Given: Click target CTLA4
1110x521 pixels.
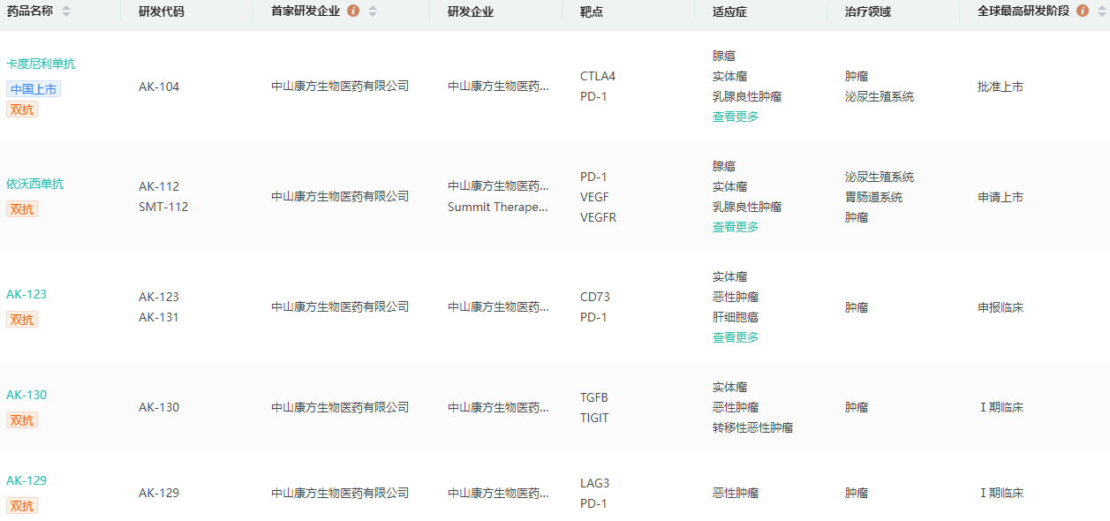Looking at the screenshot, I should [598, 76].
